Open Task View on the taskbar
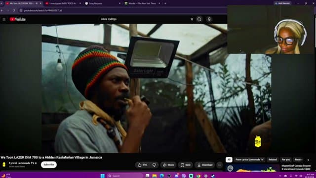 148,176
